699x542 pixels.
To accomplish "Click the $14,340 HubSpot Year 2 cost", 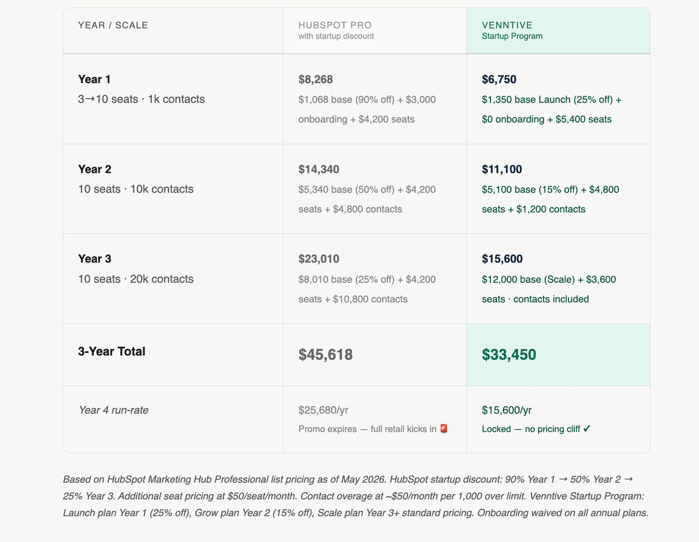I will click(x=319, y=169).
